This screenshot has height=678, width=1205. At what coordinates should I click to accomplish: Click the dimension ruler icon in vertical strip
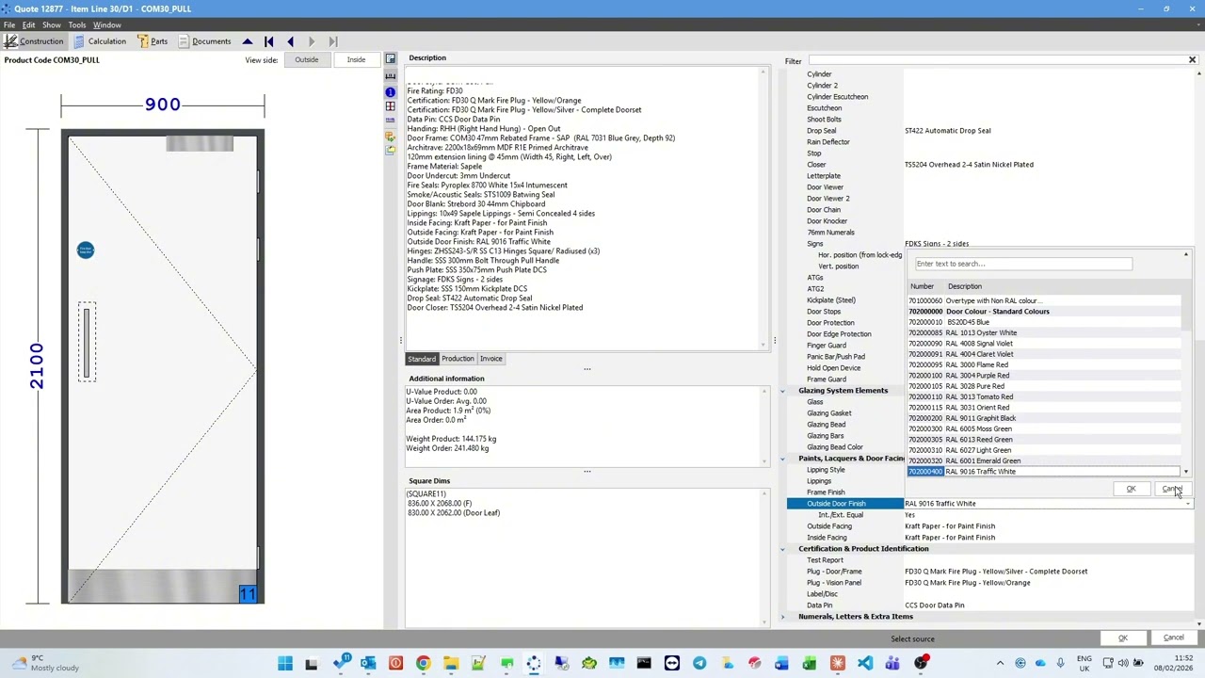coord(390,75)
